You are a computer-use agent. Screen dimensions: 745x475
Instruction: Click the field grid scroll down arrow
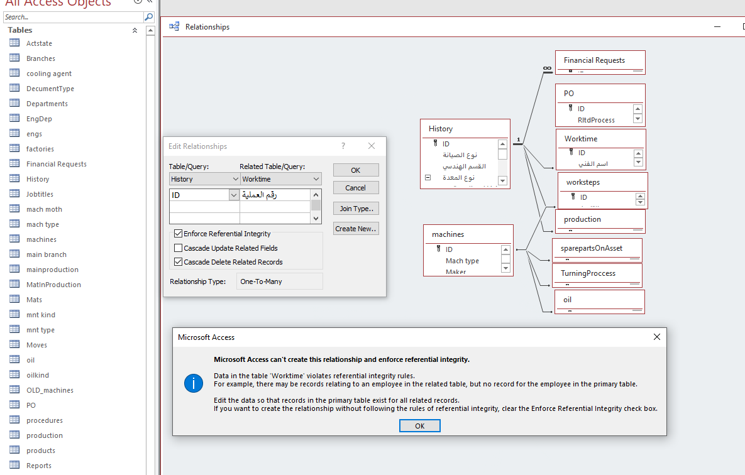316,219
